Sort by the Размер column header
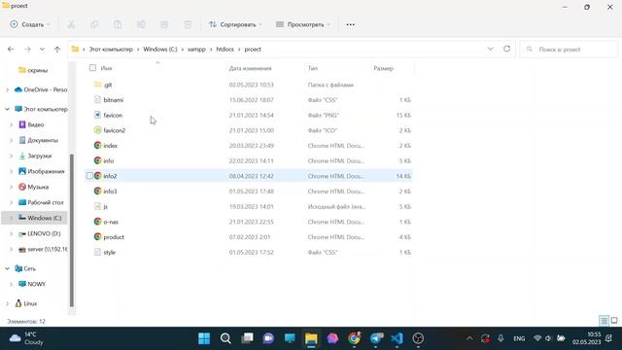 (x=383, y=68)
